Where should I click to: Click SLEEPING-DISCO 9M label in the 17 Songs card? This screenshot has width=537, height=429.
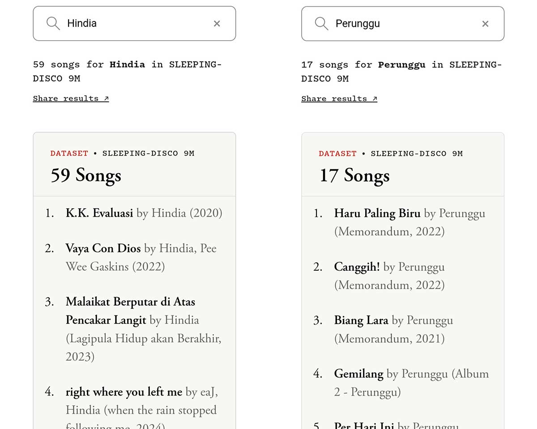(x=417, y=153)
